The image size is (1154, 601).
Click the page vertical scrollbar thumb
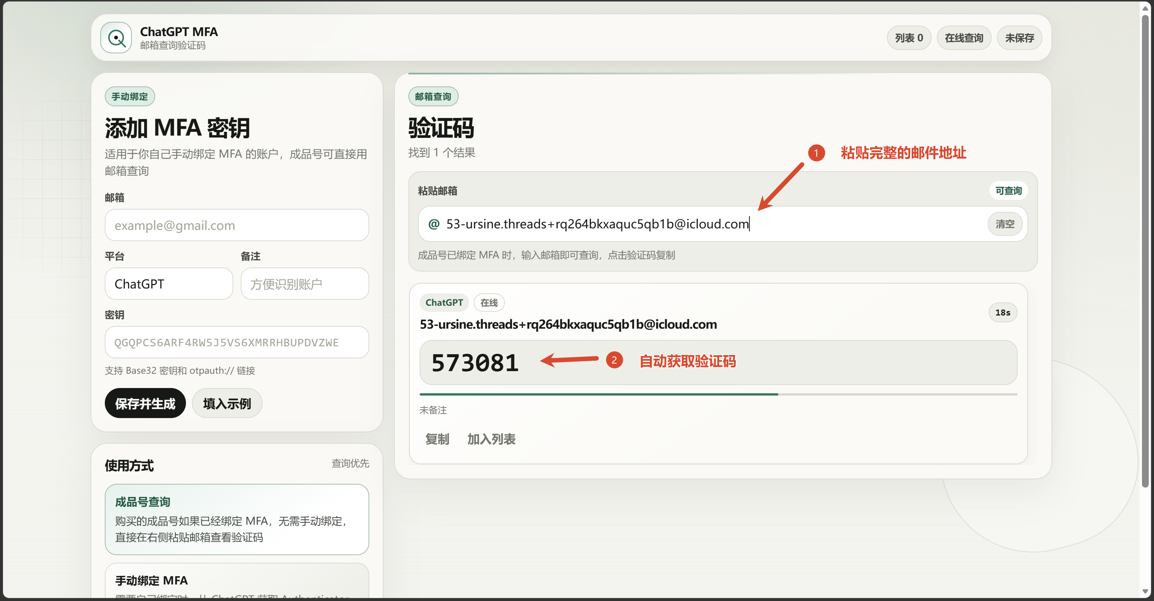[1145, 251]
